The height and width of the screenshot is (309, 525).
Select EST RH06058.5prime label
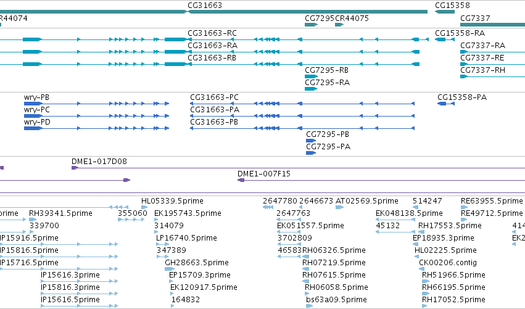pos(336,288)
